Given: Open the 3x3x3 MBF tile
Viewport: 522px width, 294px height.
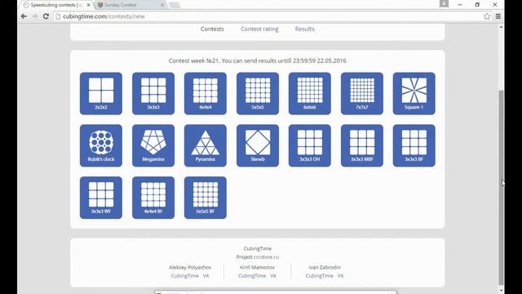Looking at the screenshot, I should click(362, 145).
